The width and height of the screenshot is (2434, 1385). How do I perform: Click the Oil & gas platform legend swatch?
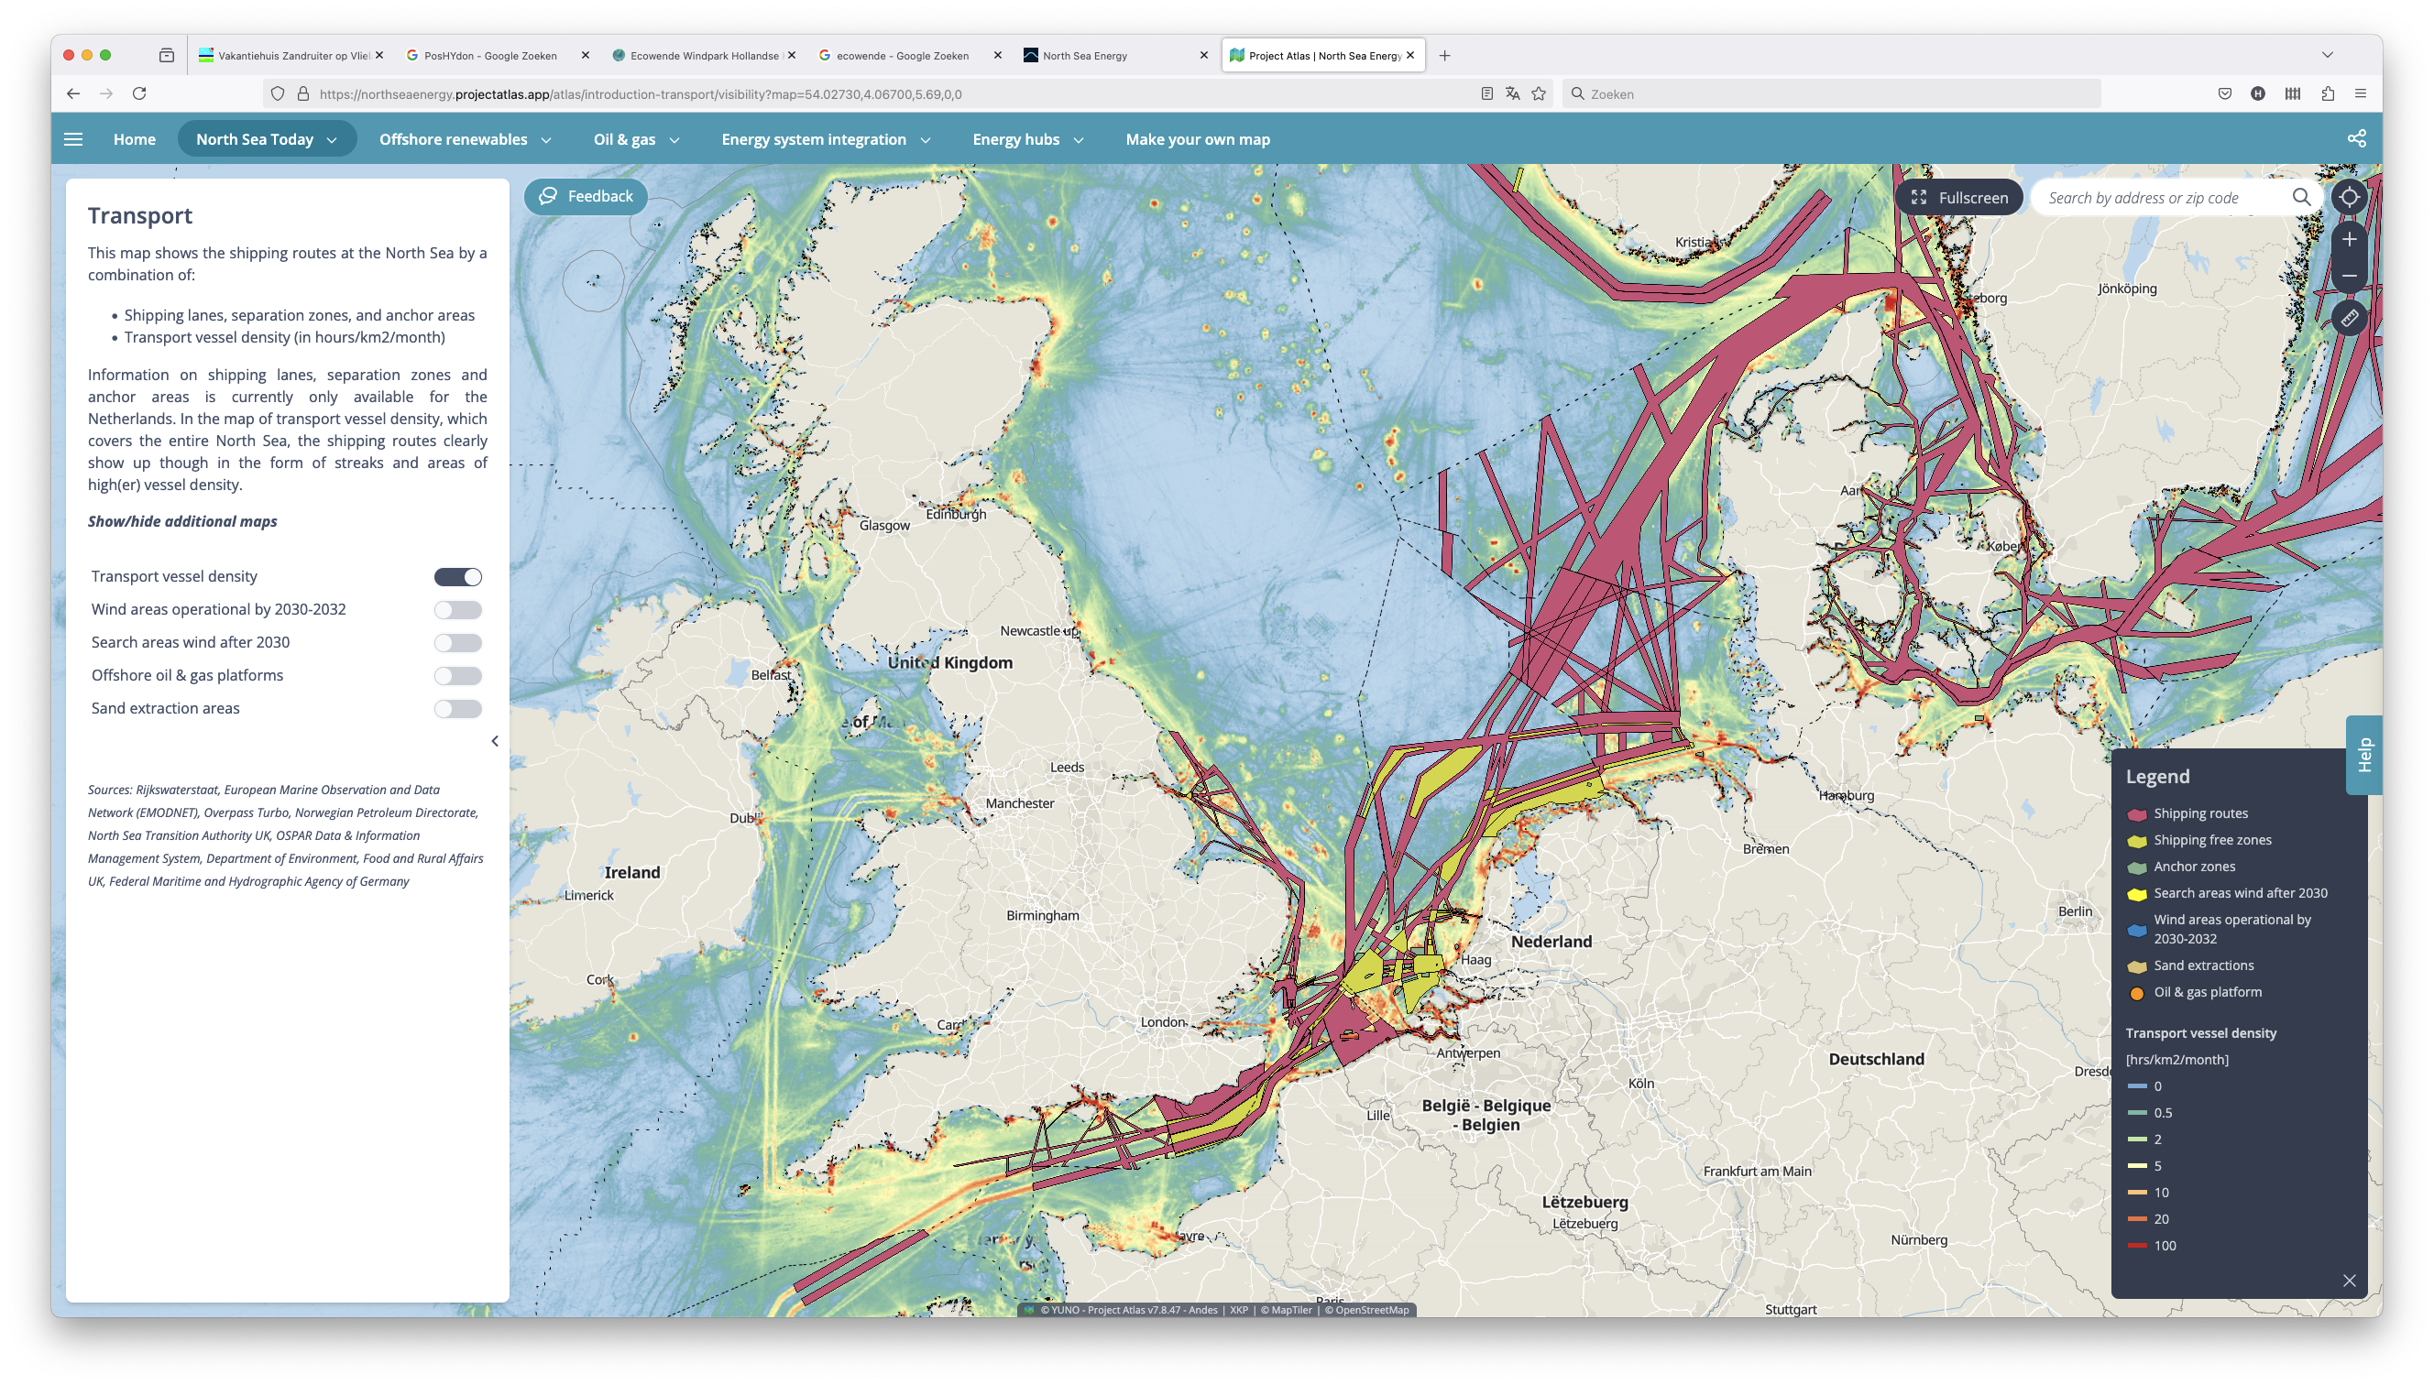click(x=2136, y=993)
